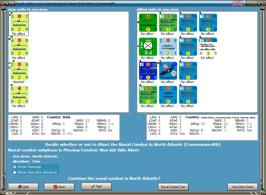266x195 pixels.
Task: Select the Axis submarine counter 4-5-8
Action: tap(19, 47)
